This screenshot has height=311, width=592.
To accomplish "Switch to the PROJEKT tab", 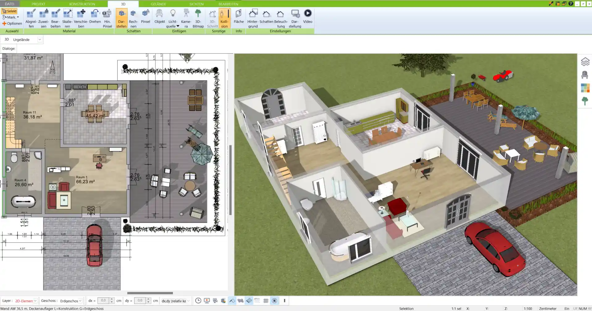I will coord(39,4).
